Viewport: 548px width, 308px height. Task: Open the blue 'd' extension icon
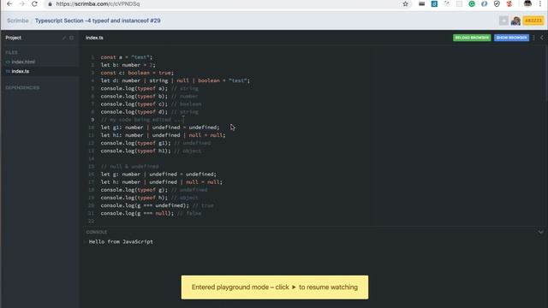click(434, 3)
